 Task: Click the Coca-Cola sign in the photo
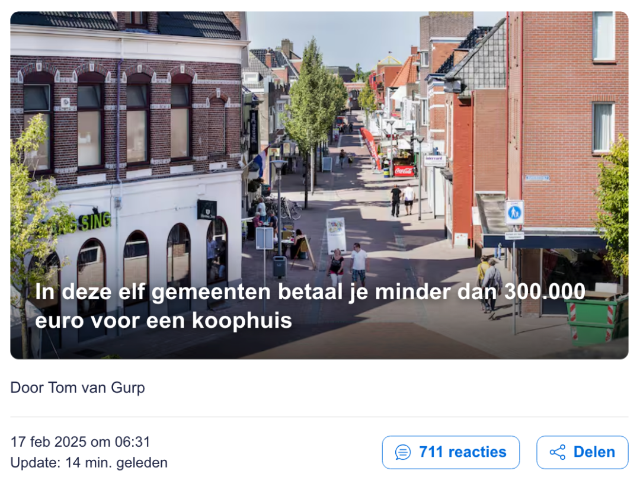tap(404, 171)
